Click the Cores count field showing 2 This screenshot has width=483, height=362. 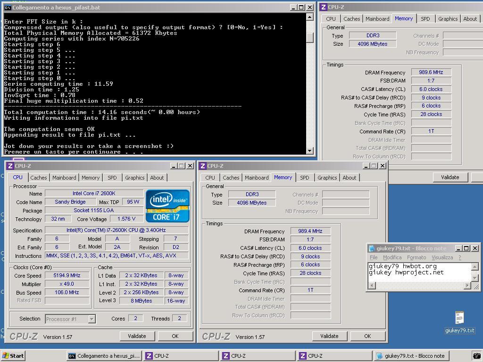[x=135, y=318]
